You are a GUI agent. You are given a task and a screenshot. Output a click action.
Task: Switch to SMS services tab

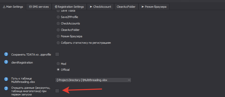(x=39, y=7)
